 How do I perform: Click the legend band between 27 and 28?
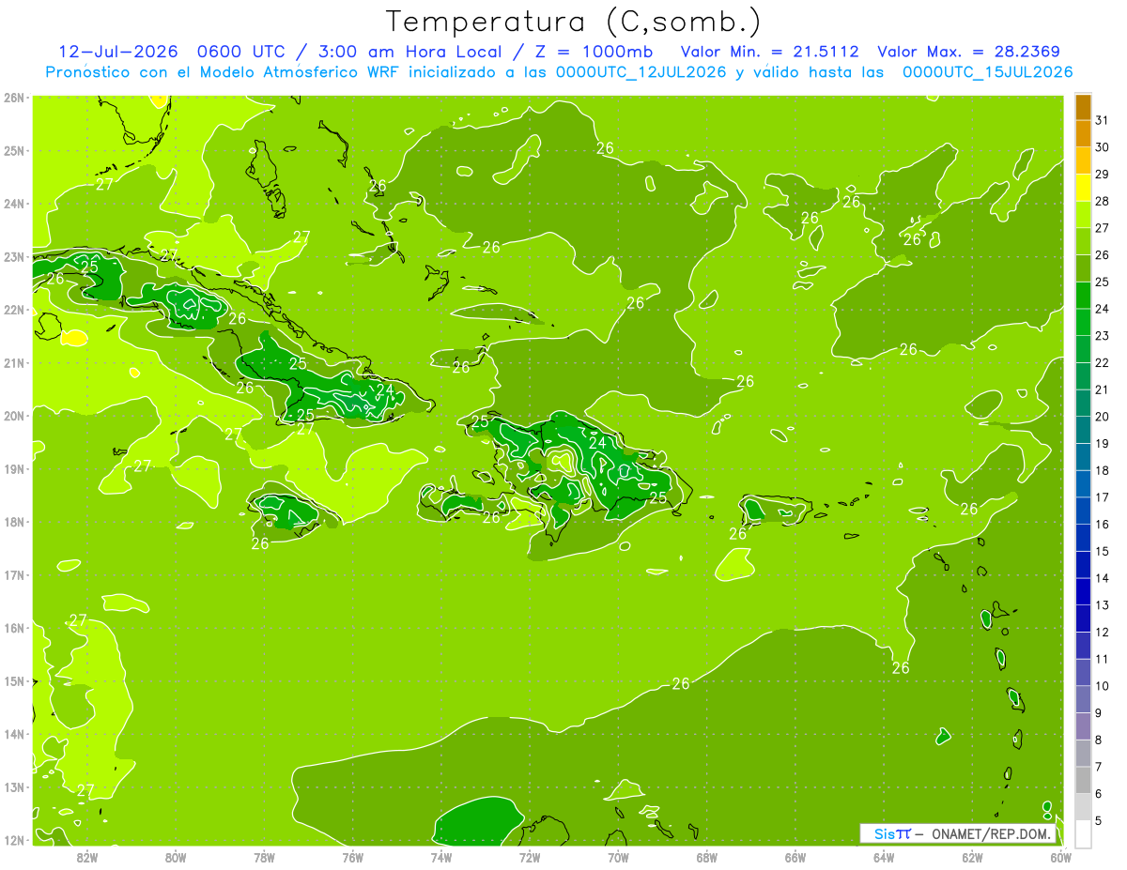coord(1083,215)
